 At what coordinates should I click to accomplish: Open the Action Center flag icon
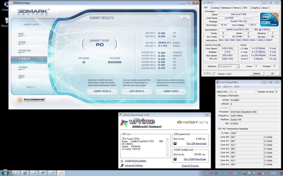[254, 173]
